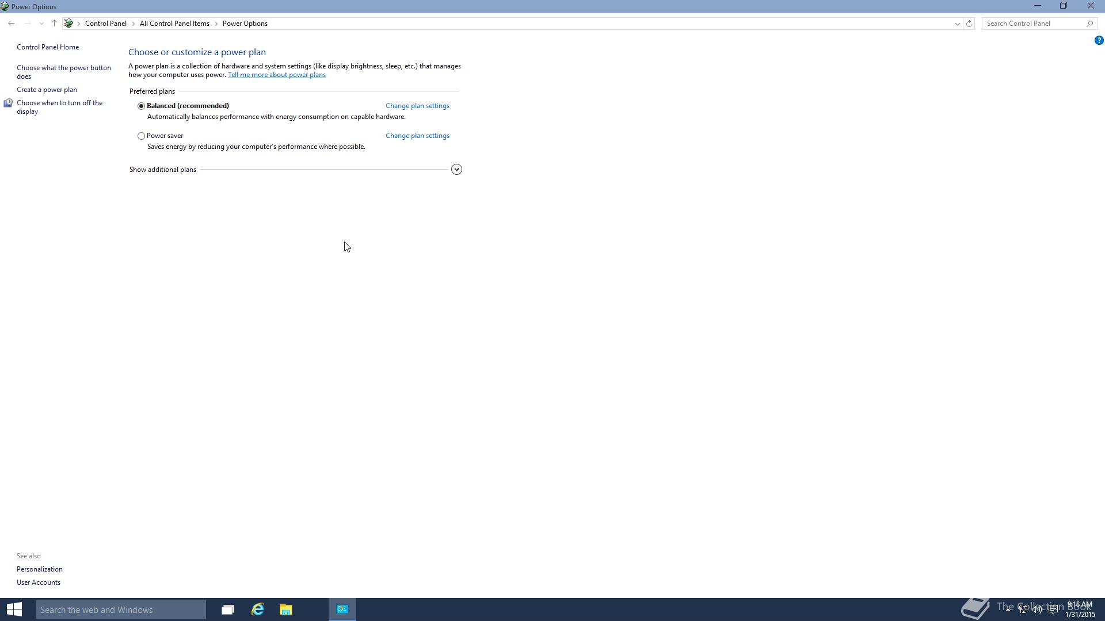Open File Explorer from taskbar
Viewport: 1105px width, 621px height.
coord(286,609)
